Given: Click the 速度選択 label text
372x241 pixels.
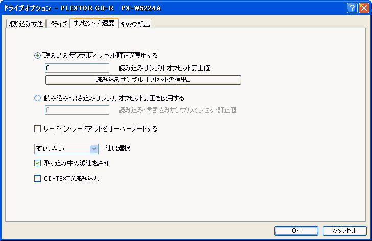Looking at the screenshot, I should tap(118, 148).
